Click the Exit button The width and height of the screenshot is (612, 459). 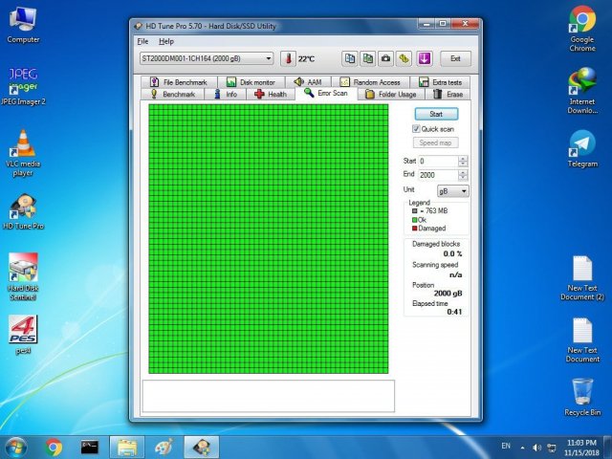tap(455, 58)
